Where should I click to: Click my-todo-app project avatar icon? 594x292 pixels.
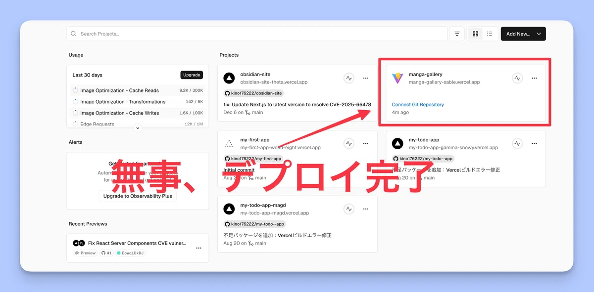[397, 143]
